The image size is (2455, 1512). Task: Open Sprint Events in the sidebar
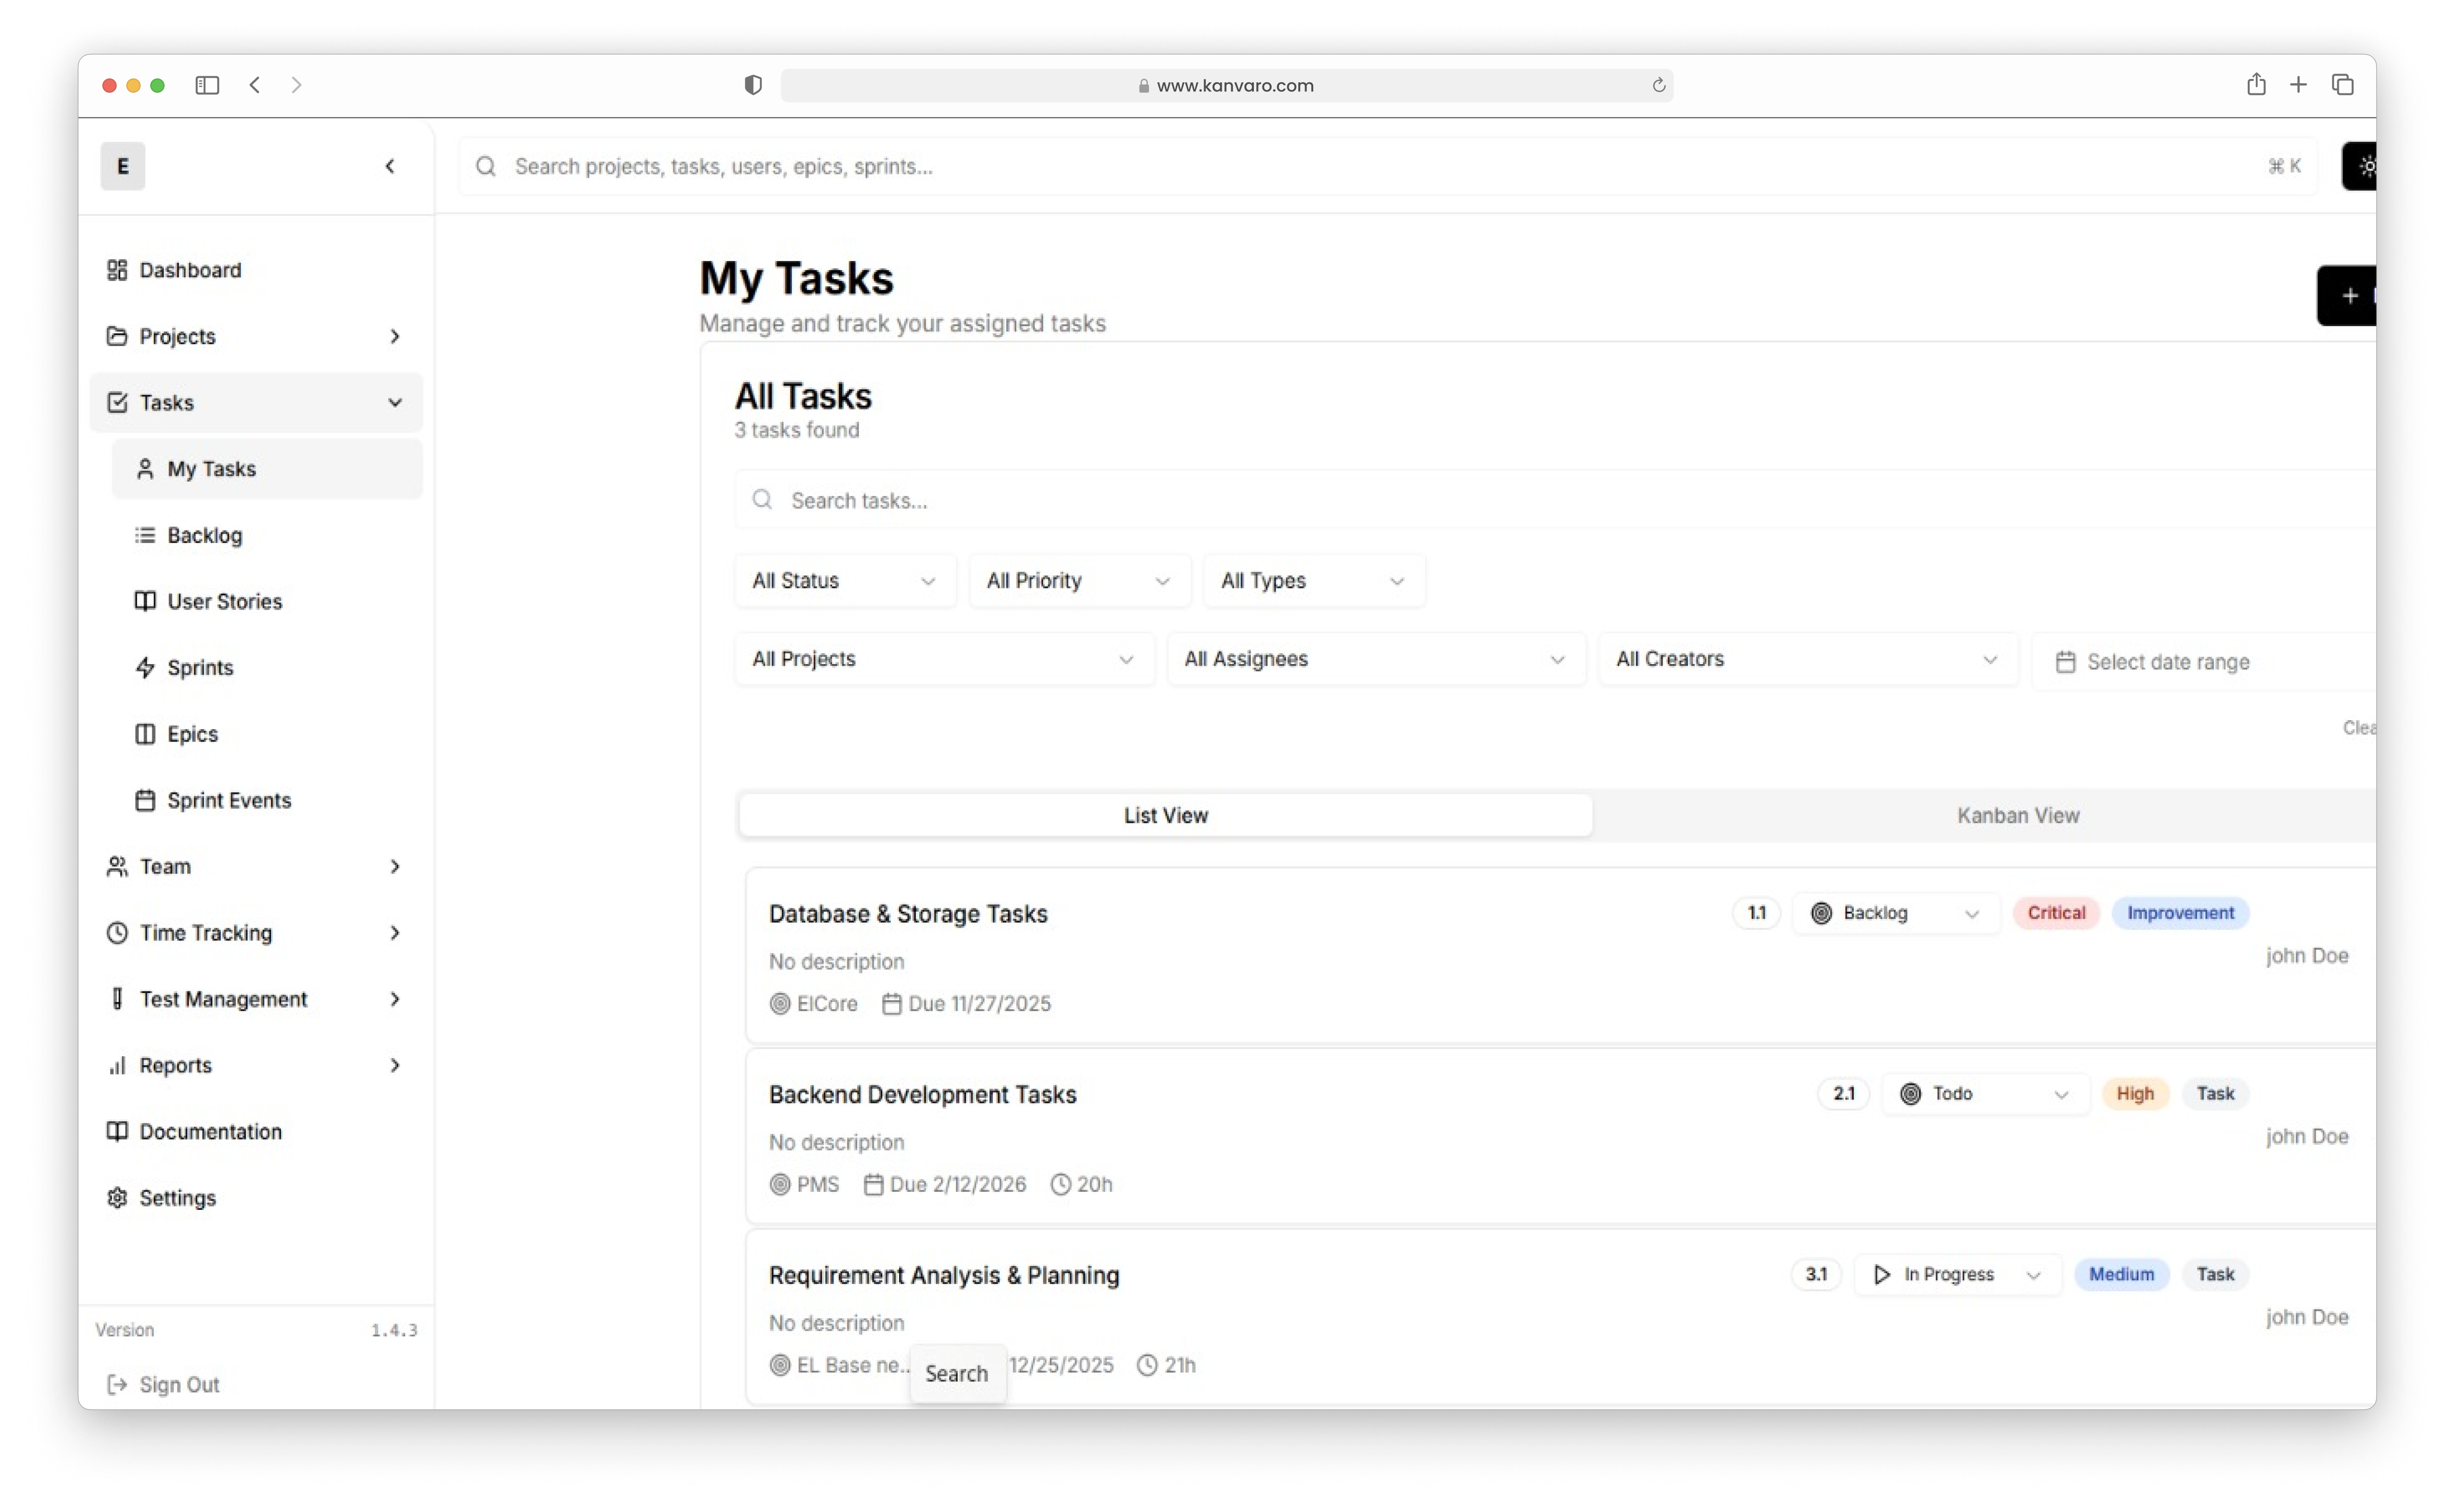pyautogui.click(x=229, y=800)
